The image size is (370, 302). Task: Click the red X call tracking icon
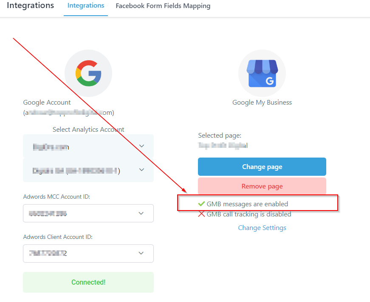point(201,214)
